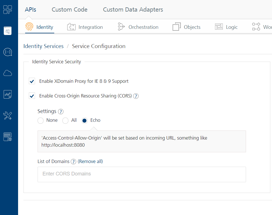Click the Remove all domains link
The image size is (272, 215).
pos(90,162)
